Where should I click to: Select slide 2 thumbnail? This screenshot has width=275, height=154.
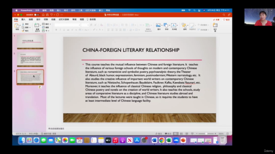pos(30,59)
